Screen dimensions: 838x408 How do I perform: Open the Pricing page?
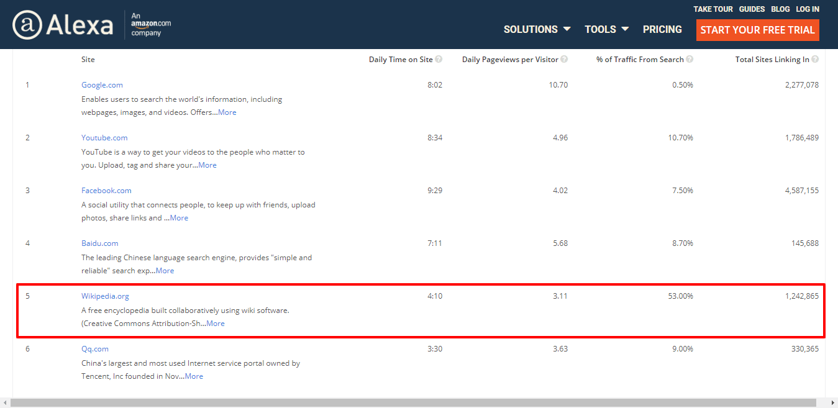coord(662,29)
